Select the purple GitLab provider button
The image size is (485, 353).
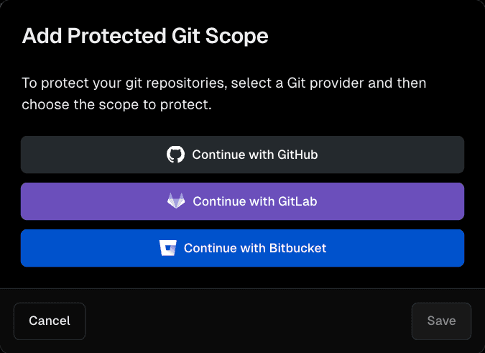(242, 201)
